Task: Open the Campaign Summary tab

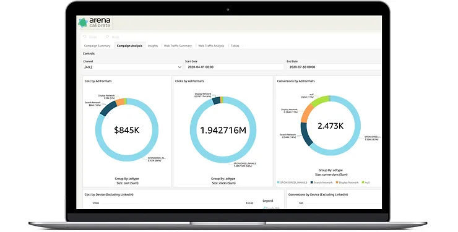Action: point(97,46)
